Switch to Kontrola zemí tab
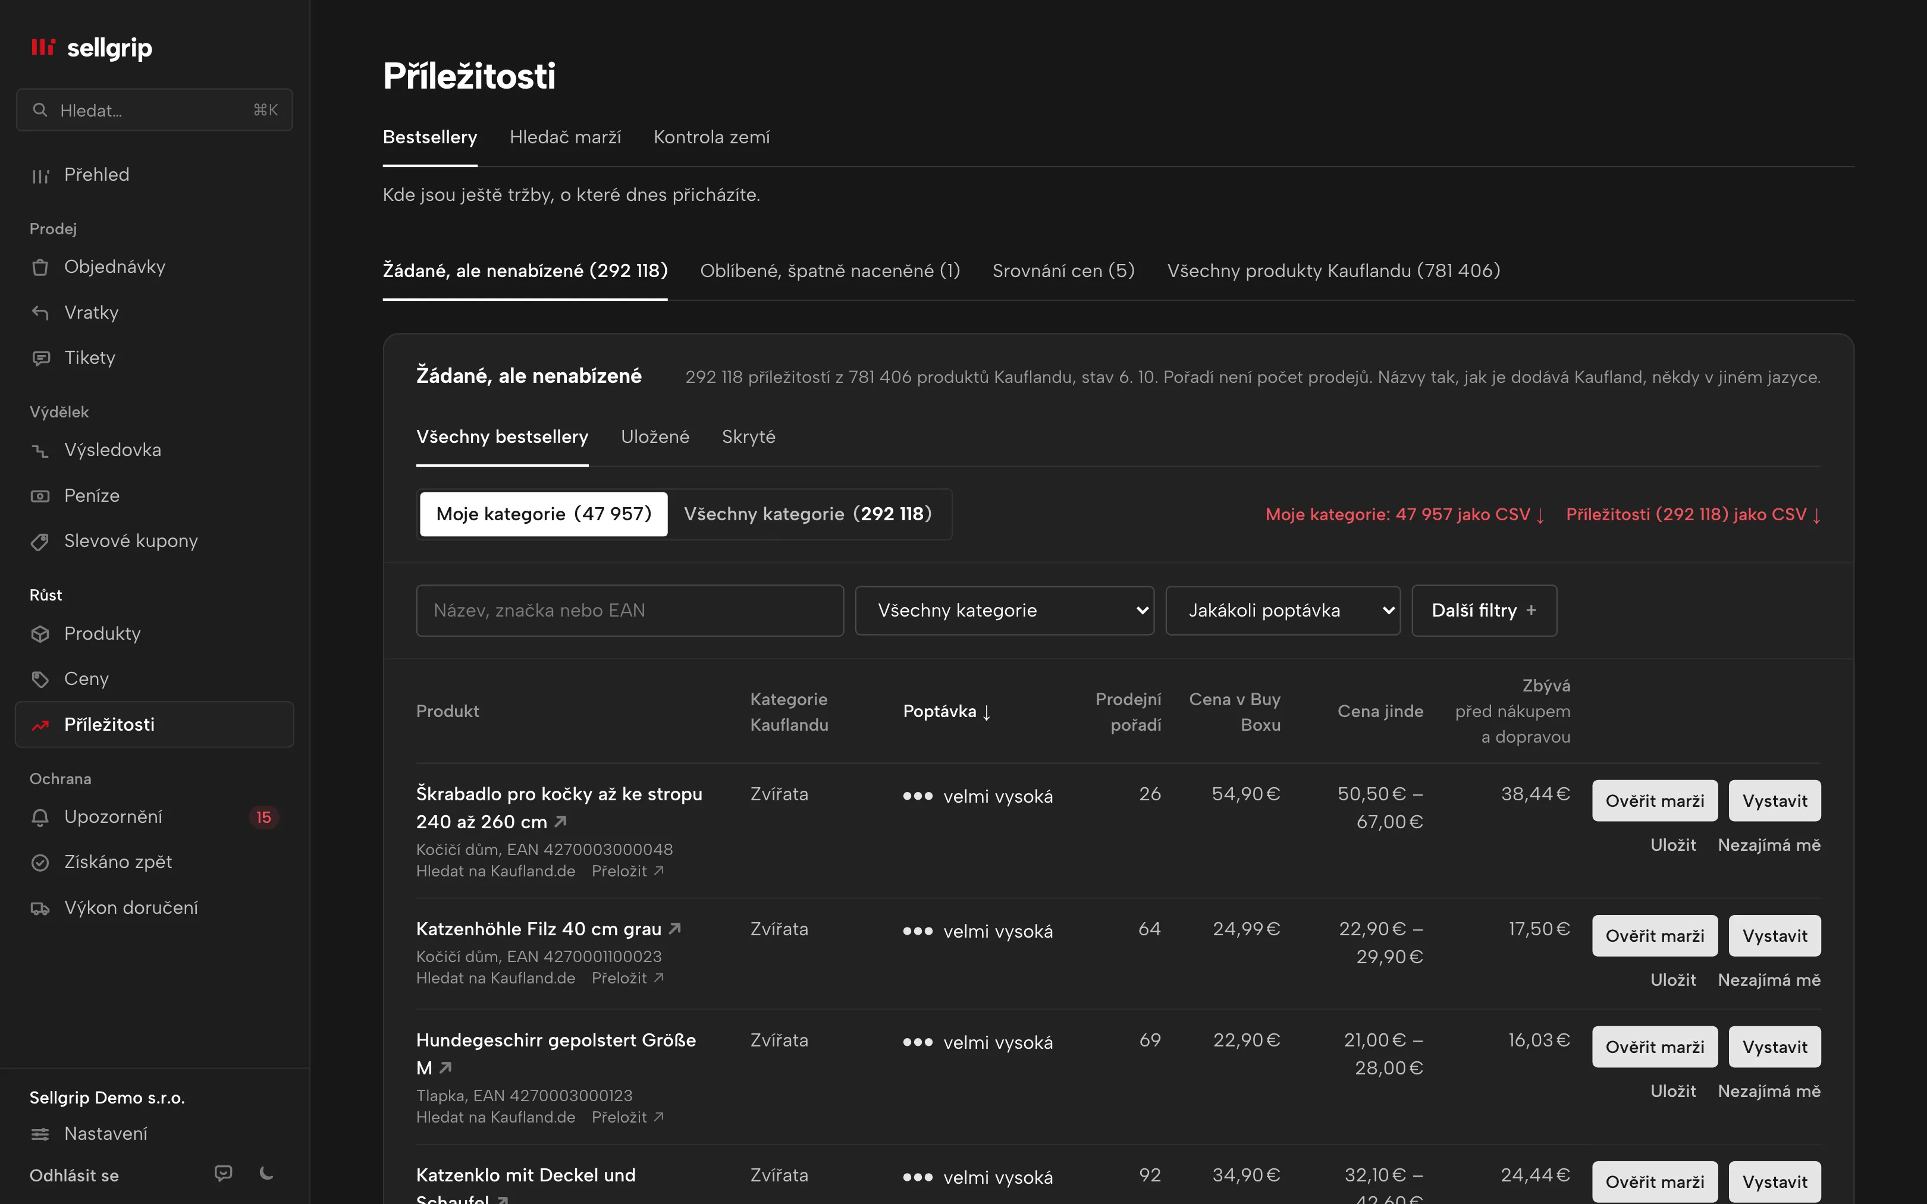The width and height of the screenshot is (1927, 1204). pyautogui.click(x=711, y=137)
